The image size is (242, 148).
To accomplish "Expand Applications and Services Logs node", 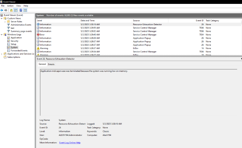I will pos(2,54).
